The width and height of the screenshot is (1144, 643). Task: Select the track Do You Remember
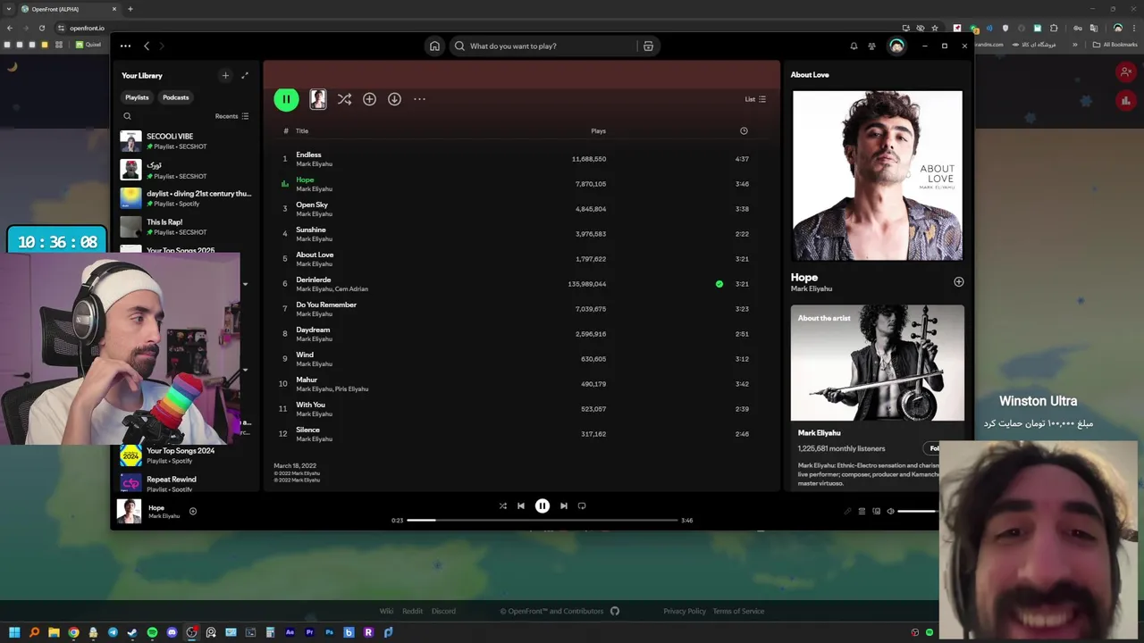[520, 309]
